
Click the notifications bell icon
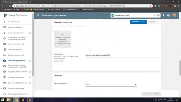click(x=163, y=15)
